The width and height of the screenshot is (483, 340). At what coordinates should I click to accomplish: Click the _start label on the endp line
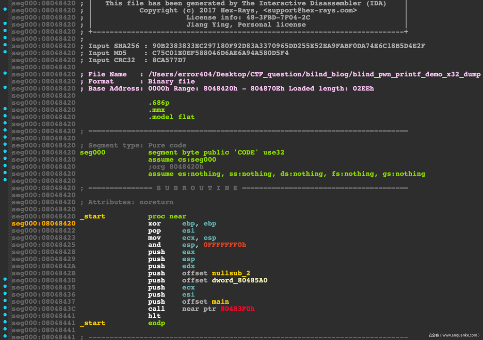[92, 323]
